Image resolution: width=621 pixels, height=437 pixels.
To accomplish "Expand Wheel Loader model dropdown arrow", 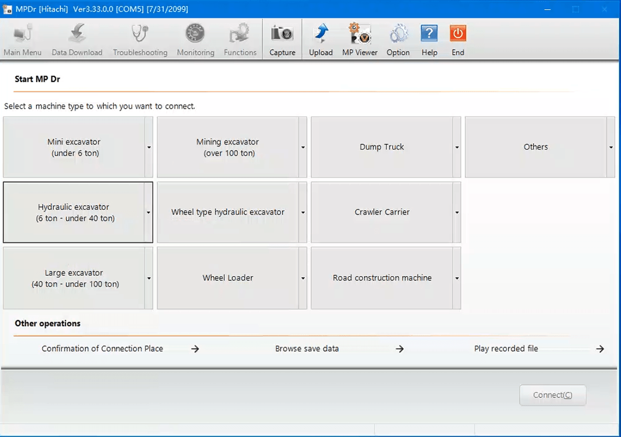I will (303, 278).
